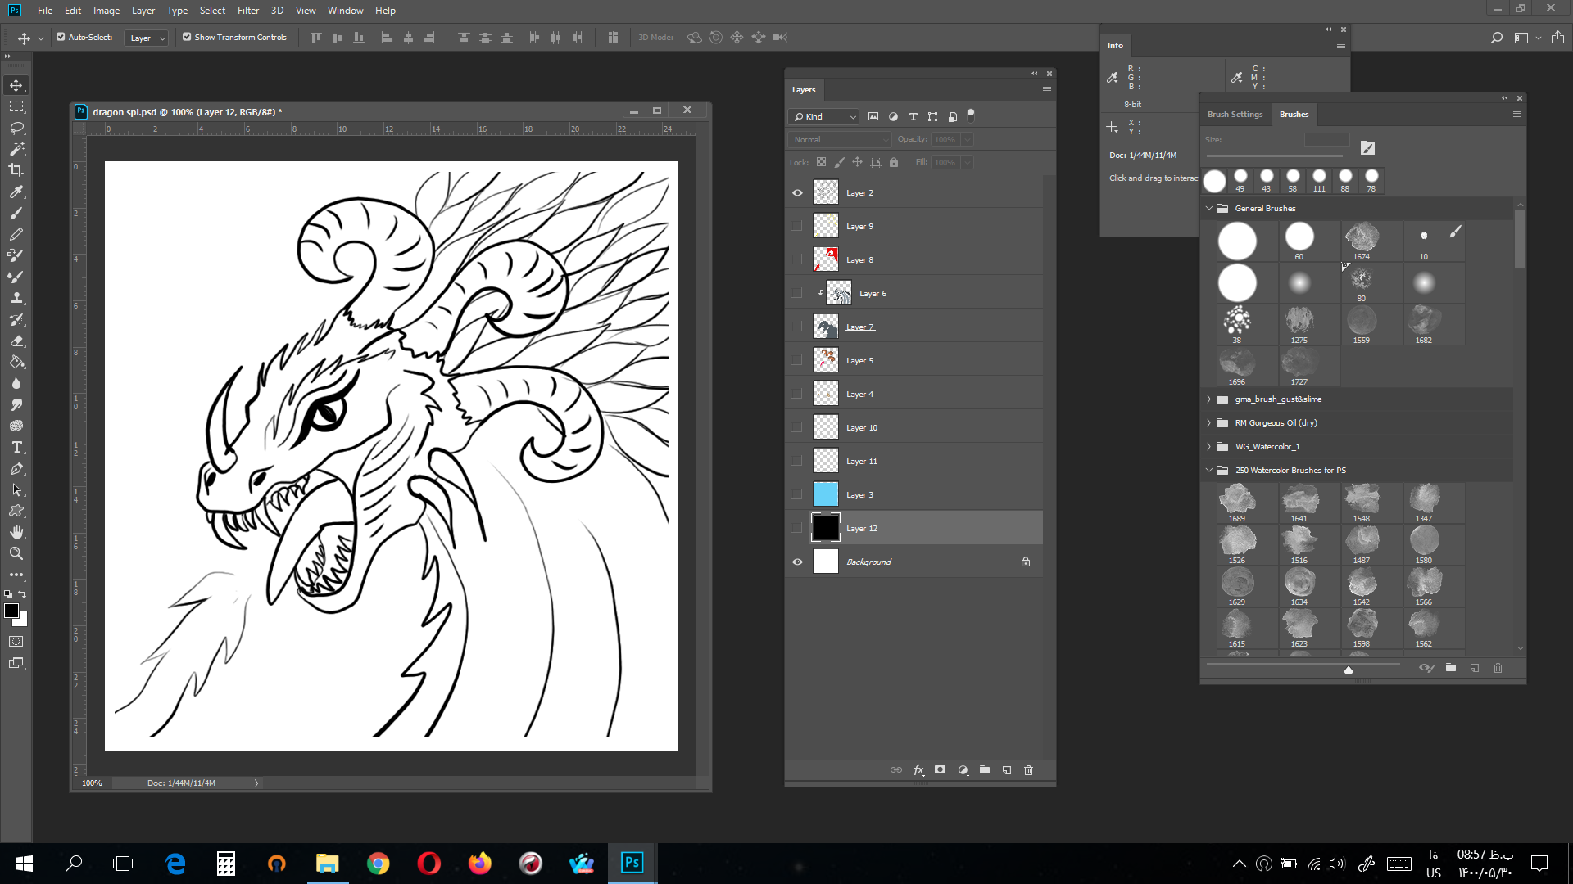
Task: Open Auto-Select Layer dropdown
Action: [x=147, y=38]
